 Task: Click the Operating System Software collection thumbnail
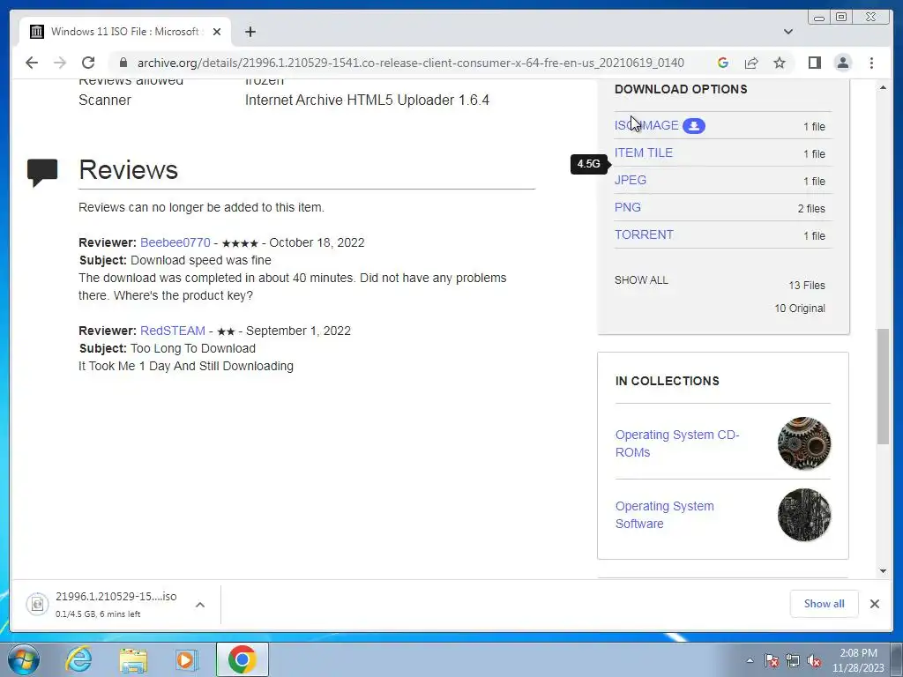coord(804,515)
